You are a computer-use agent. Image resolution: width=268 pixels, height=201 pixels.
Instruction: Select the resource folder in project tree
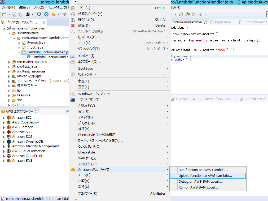[x=24, y=95]
